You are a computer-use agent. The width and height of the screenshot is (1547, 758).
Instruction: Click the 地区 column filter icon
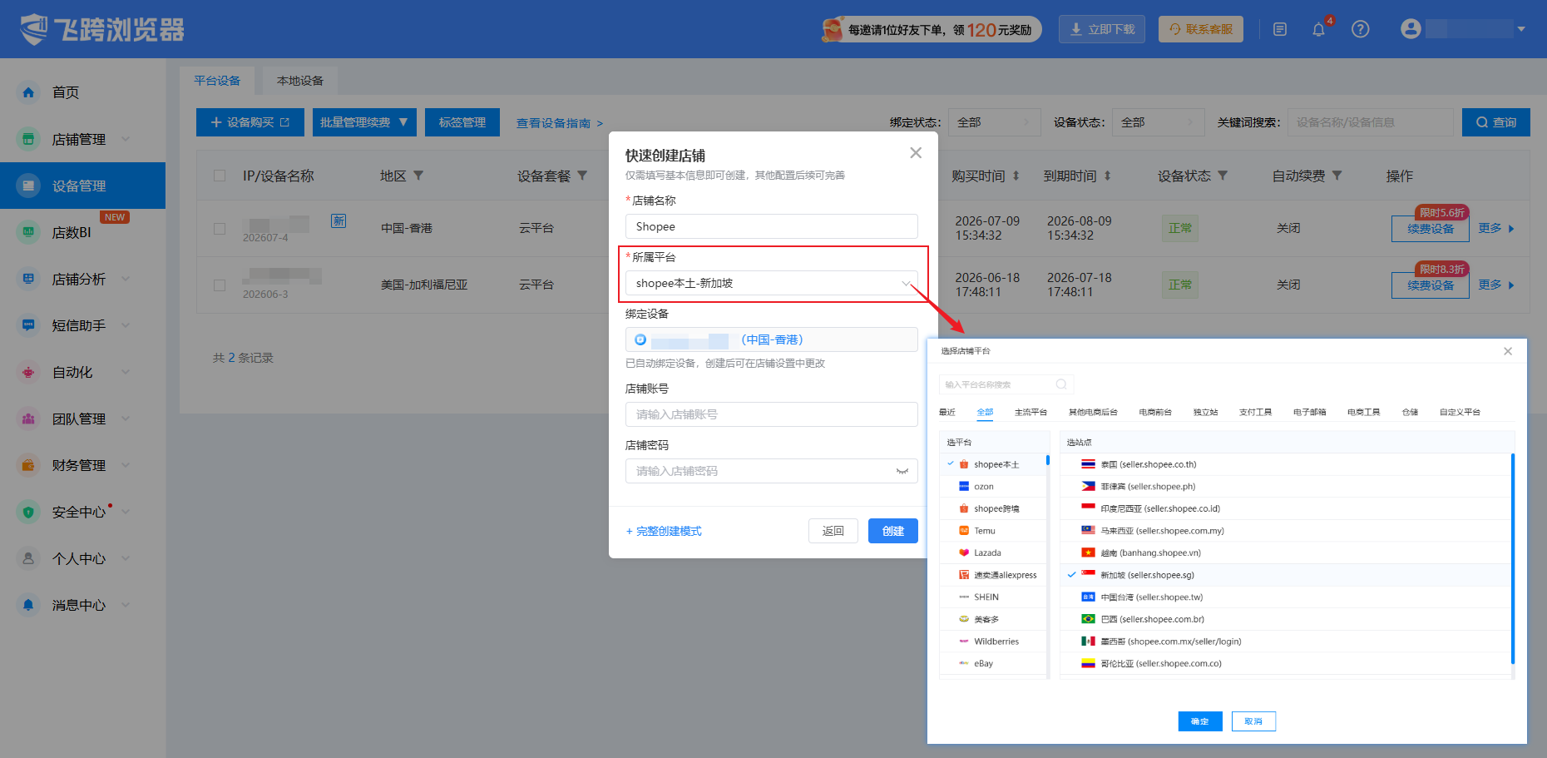coord(418,176)
